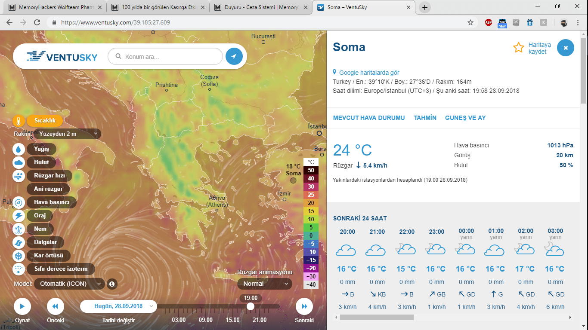Click the Sıcaklık thermometer icon
Viewport: 588px width, 330px height.
point(19,121)
